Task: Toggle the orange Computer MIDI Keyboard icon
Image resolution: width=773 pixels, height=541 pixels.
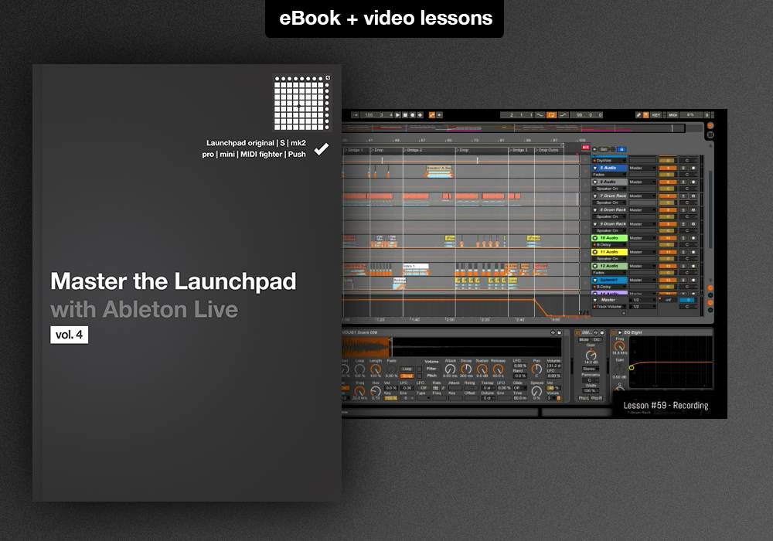Action: pos(645,115)
